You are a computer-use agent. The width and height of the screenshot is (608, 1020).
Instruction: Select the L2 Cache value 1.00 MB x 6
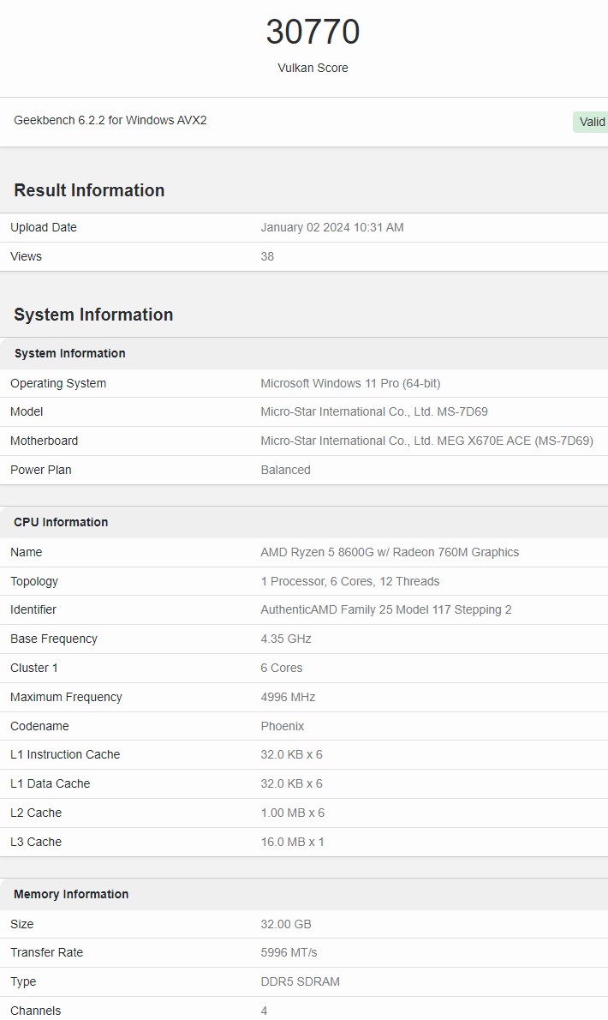(292, 813)
